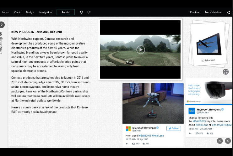Screen dimensions: 233x156
Task: Play the landscape video
Action: coord(141,50)
